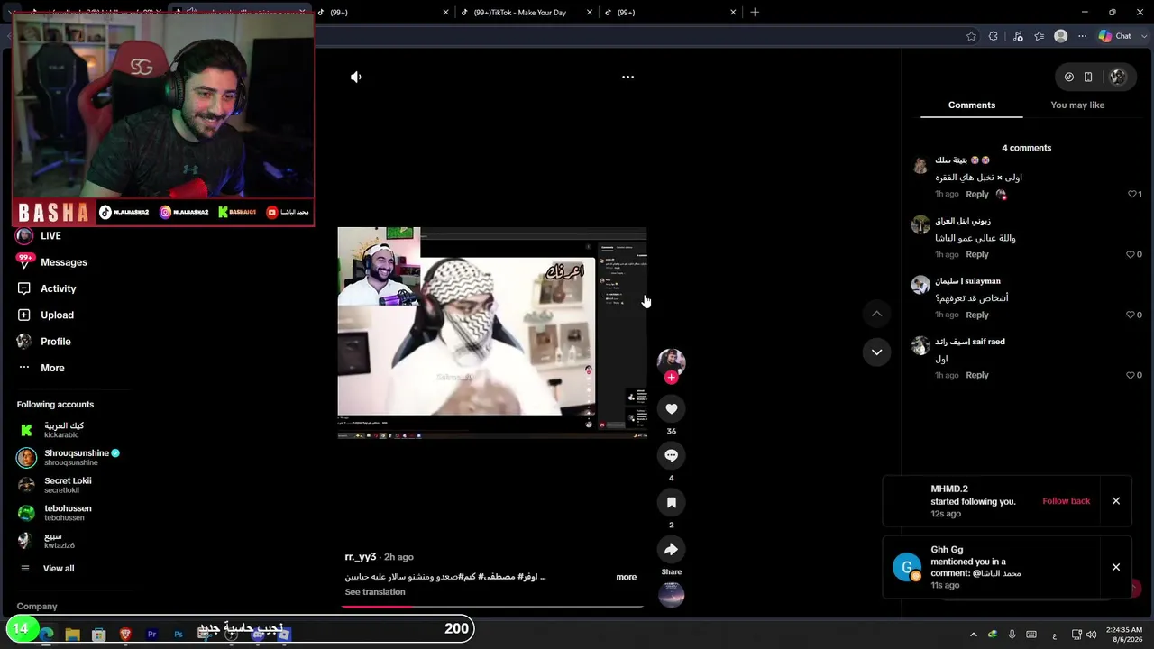The width and height of the screenshot is (1154, 649).
Task: Open the get-app phone icon
Action: point(1088,78)
